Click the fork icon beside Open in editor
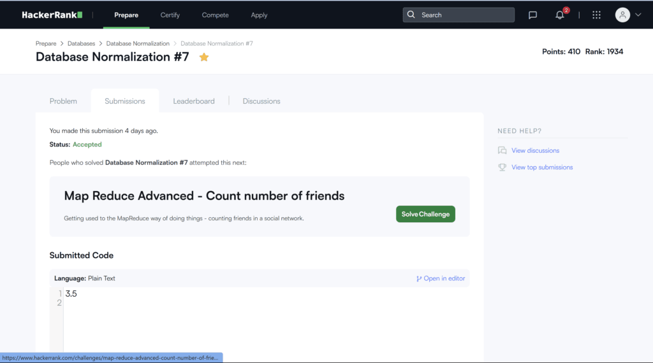 (418, 278)
